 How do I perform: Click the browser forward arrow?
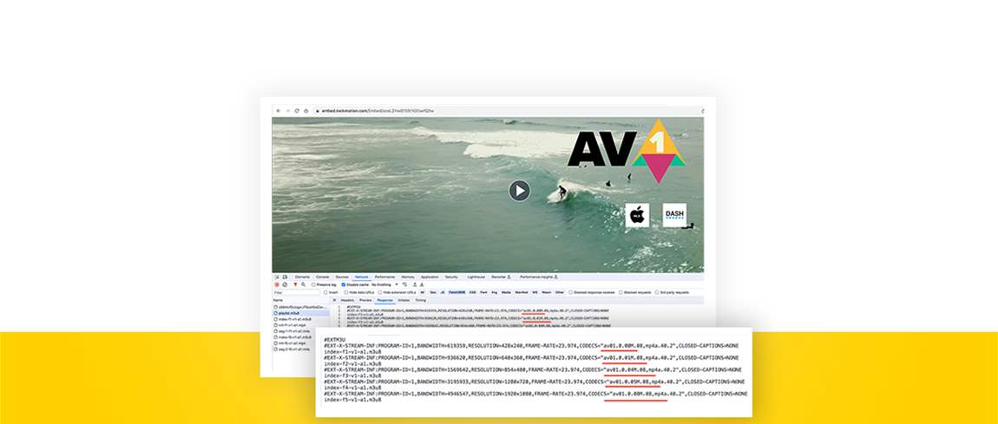point(287,111)
